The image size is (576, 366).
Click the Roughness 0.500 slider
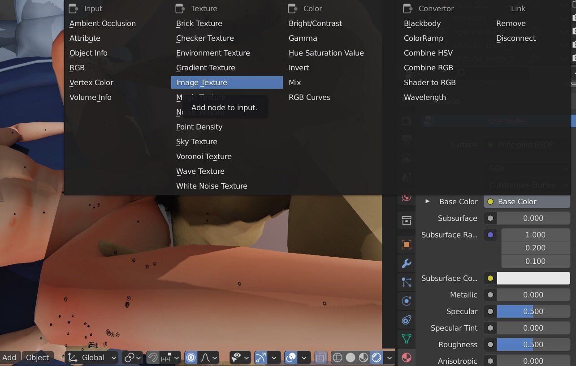click(x=533, y=344)
